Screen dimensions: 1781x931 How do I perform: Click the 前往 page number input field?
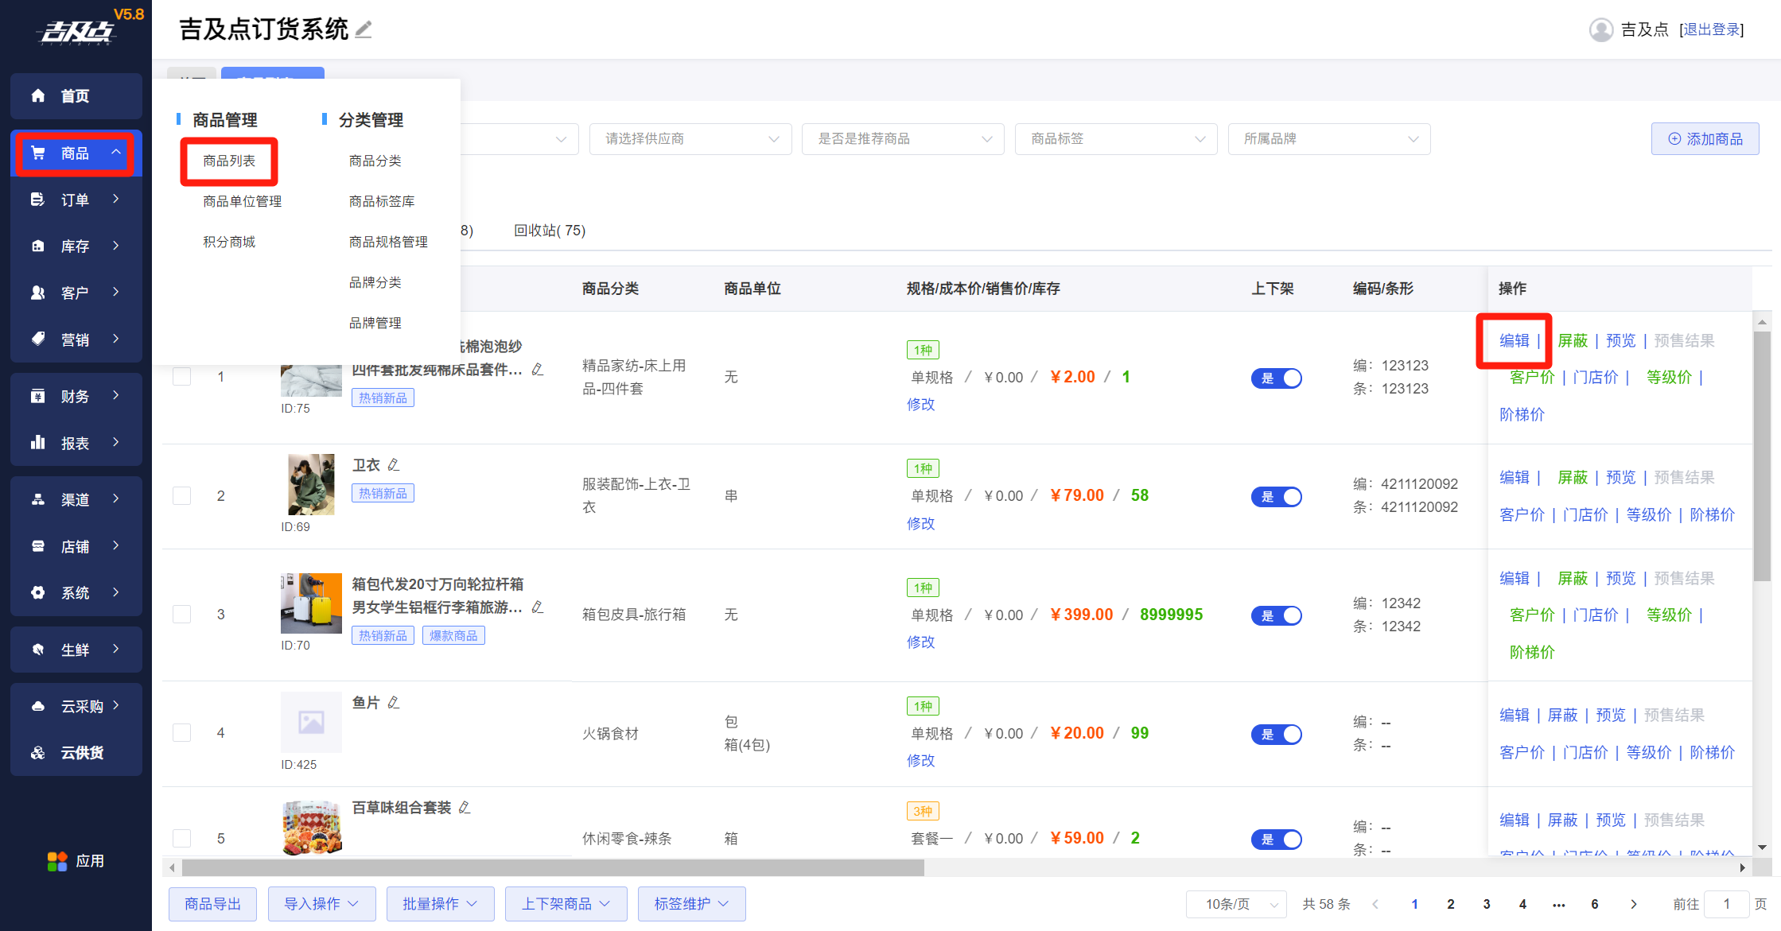pyautogui.click(x=1726, y=904)
